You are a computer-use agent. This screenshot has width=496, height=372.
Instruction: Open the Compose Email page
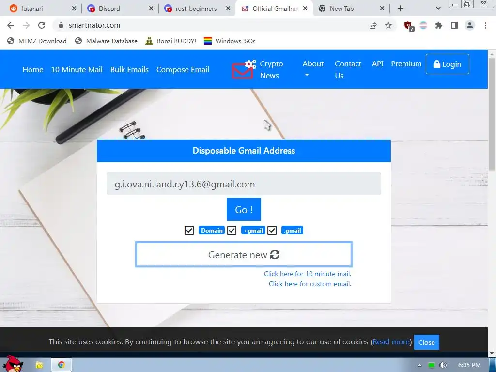pos(183,70)
